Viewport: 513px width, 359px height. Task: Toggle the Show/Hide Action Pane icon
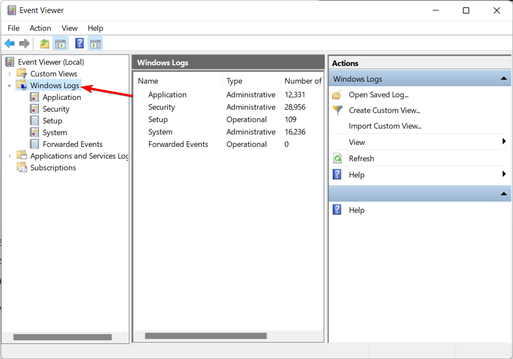[x=95, y=43]
